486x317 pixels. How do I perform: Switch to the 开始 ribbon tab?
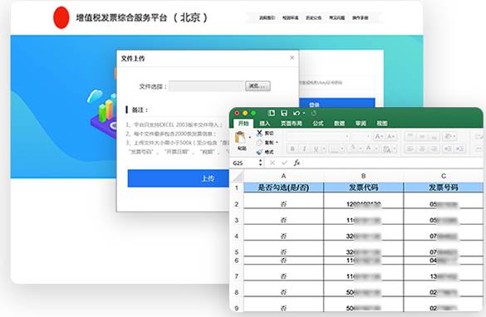(x=243, y=124)
